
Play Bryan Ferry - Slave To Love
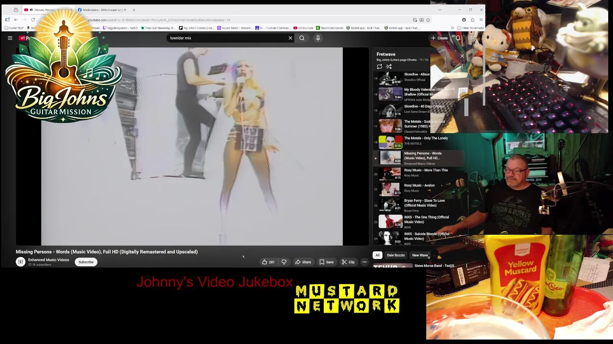(x=418, y=205)
